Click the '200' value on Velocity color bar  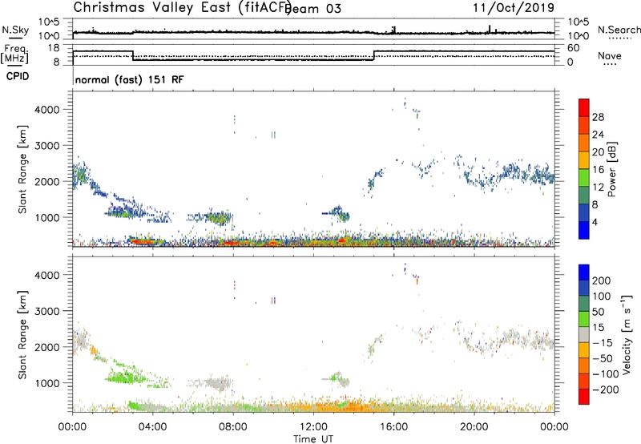[x=601, y=281]
